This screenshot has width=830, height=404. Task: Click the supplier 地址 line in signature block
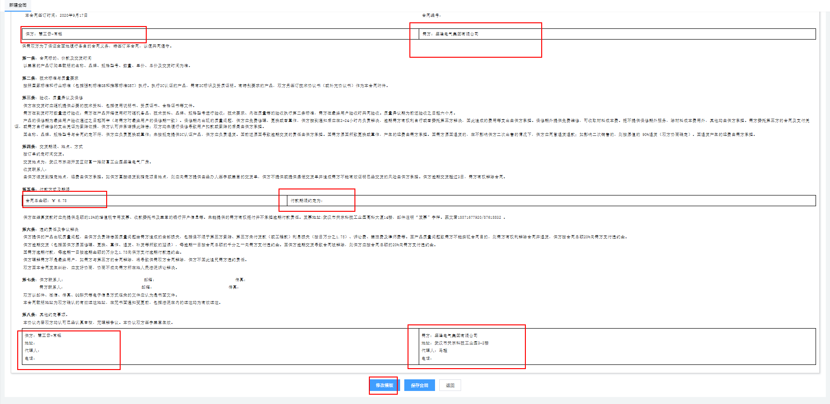pyautogui.click(x=30, y=343)
